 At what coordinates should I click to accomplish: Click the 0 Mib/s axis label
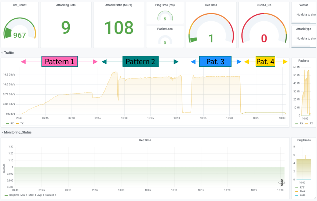10,114
